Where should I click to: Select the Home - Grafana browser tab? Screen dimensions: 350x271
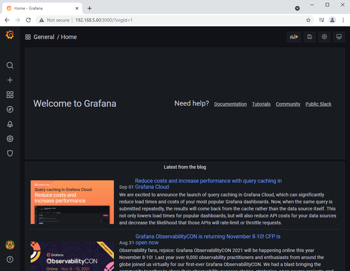[x=42, y=8]
